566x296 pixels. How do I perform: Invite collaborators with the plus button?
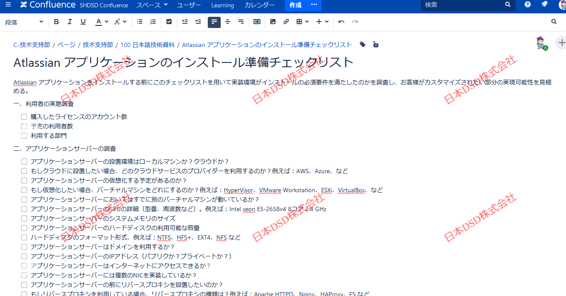561,43
